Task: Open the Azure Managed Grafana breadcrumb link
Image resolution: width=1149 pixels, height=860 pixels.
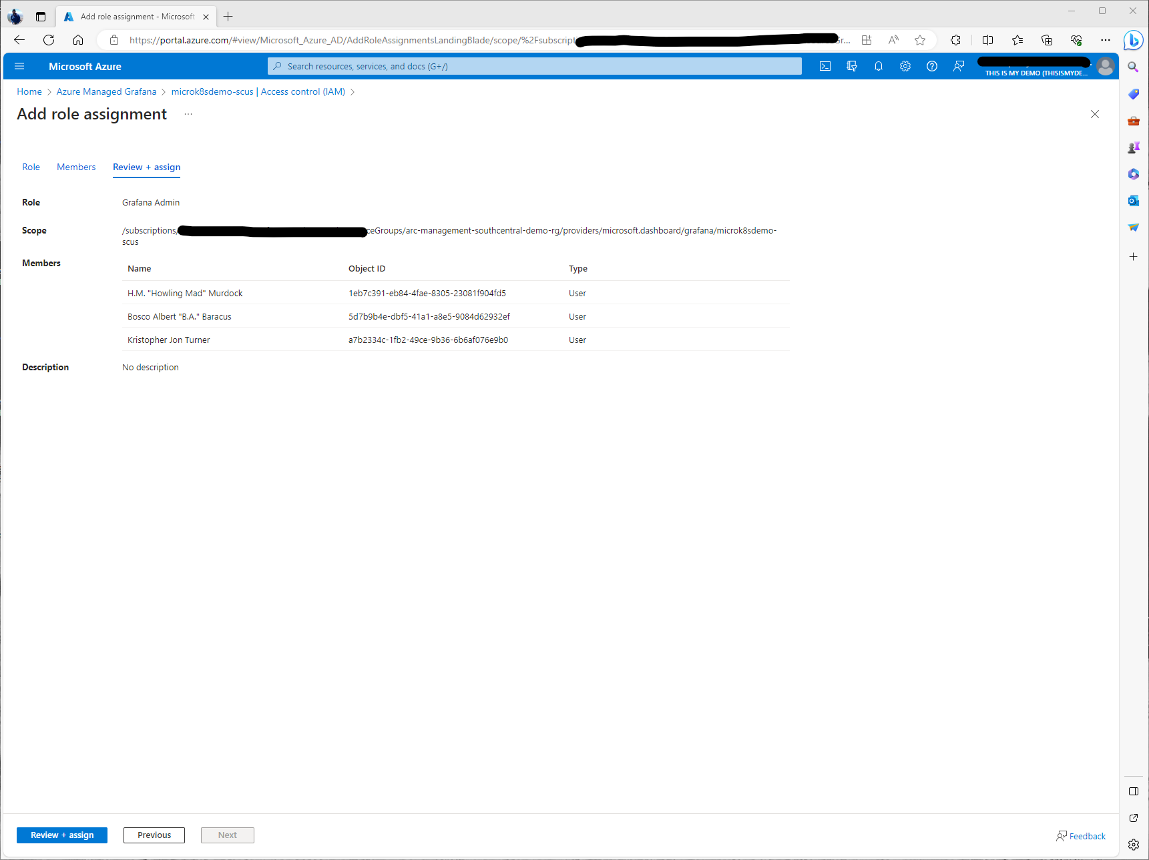Action: point(106,91)
